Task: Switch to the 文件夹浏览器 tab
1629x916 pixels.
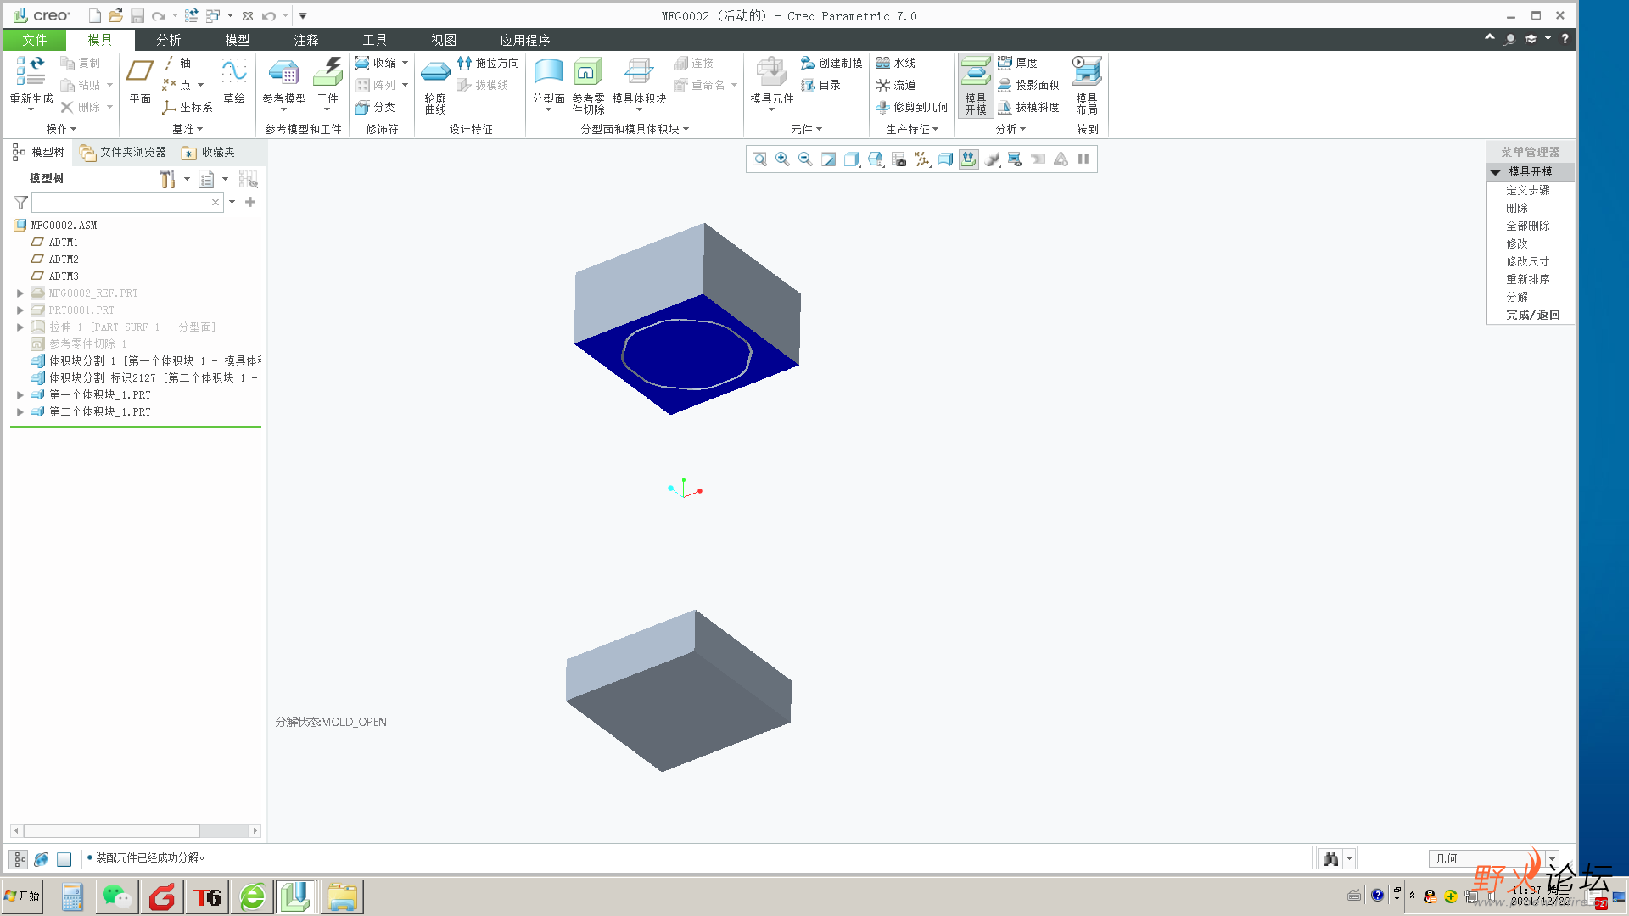Action: [123, 153]
